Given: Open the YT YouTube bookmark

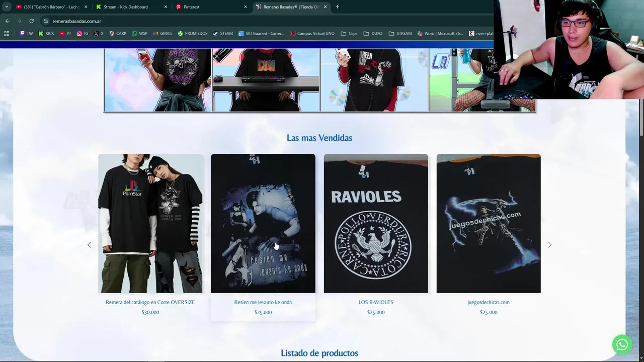Looking at the screenshot, I should [65, 34].
